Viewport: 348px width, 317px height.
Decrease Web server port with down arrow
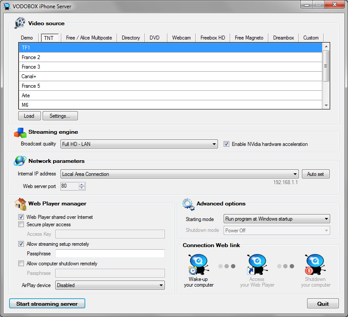[x=82, y=188]
